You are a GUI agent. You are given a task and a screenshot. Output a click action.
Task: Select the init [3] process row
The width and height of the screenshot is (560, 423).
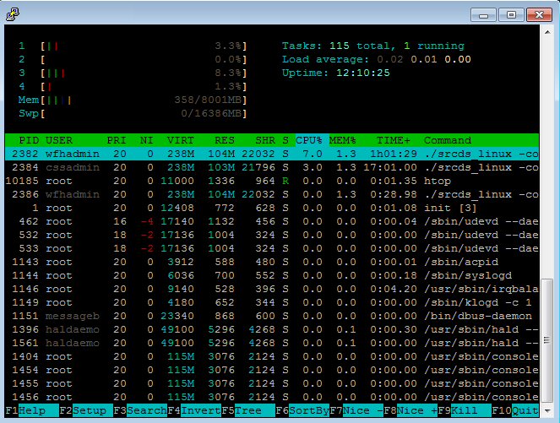(272, 208)
